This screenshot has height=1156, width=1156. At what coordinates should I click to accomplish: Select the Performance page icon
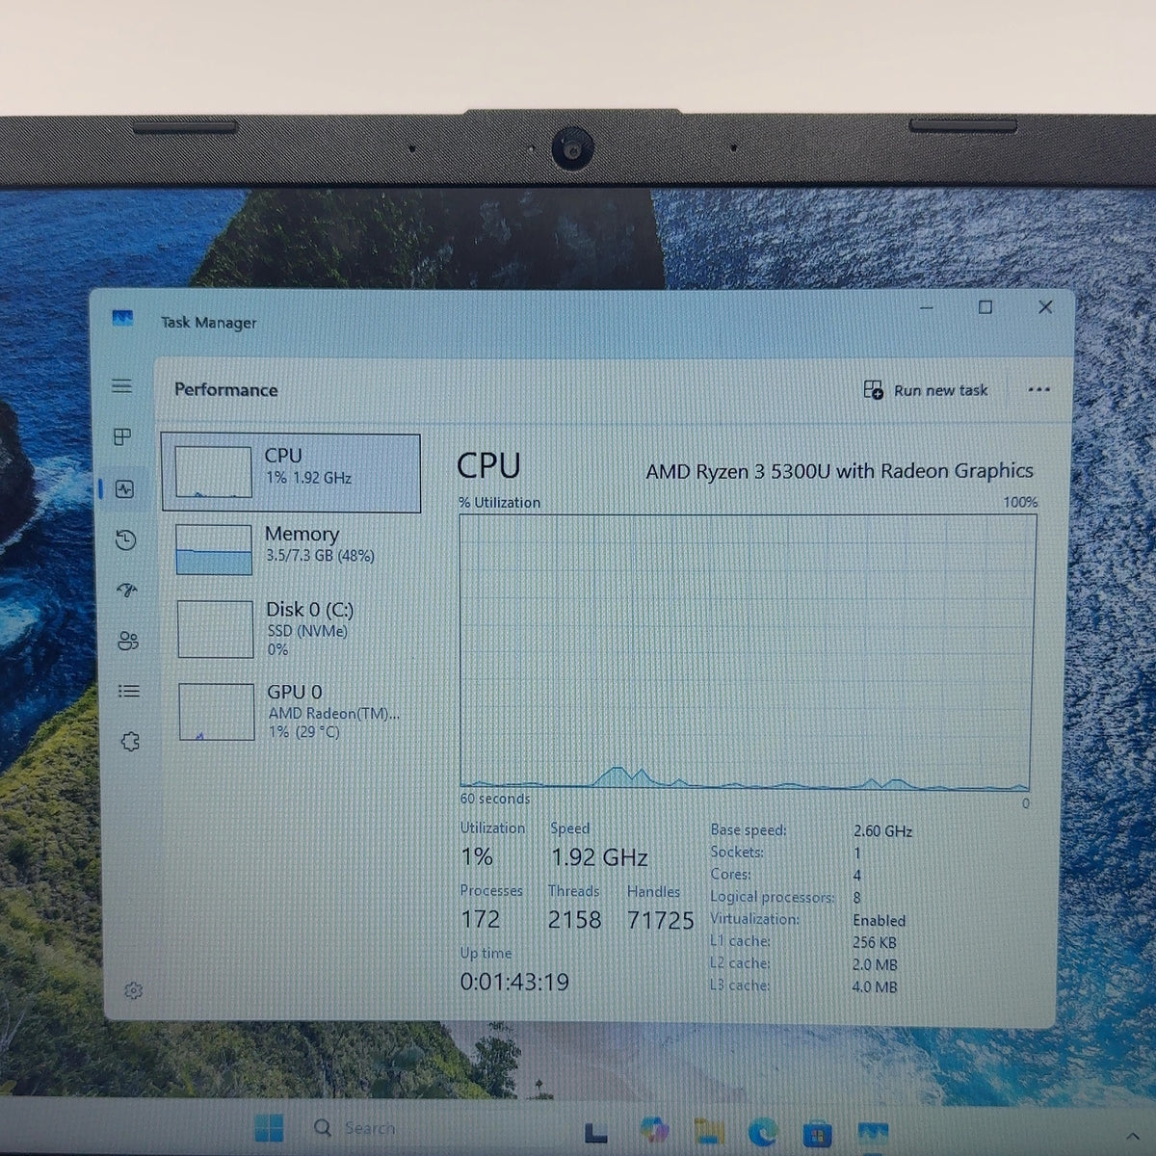(124, 489)
